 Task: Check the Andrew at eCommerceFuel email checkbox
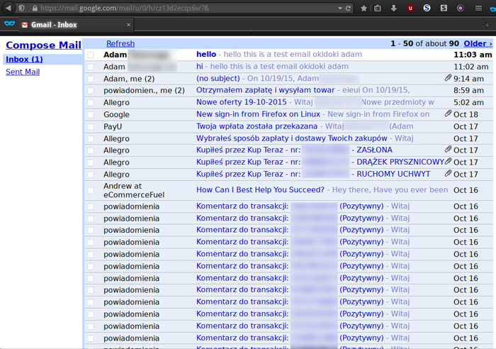click(91, 190)
